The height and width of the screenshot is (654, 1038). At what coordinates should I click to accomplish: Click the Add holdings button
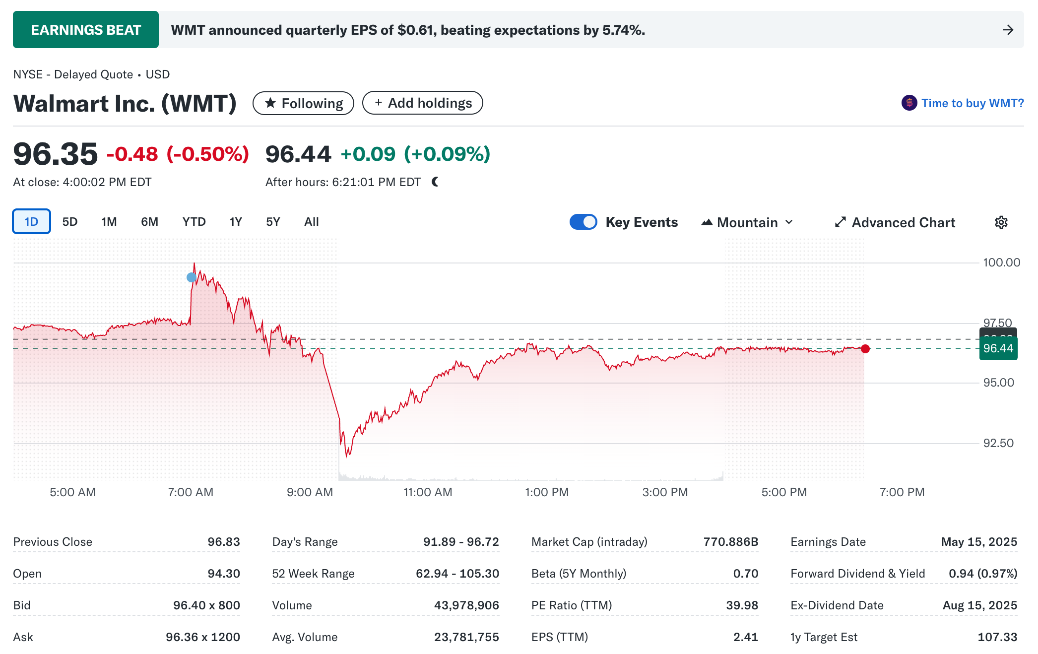[422, 103]
